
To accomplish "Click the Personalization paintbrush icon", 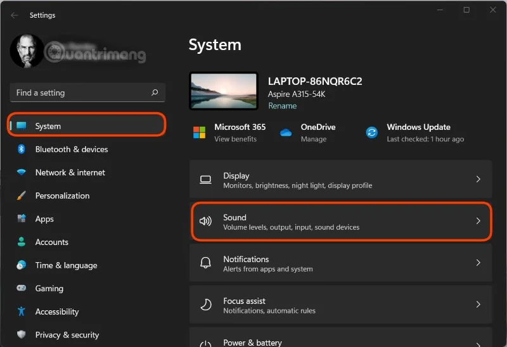I will click(x=22, y=195).
